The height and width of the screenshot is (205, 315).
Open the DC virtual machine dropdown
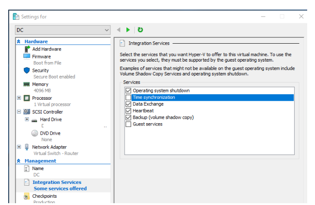point(63,30)
